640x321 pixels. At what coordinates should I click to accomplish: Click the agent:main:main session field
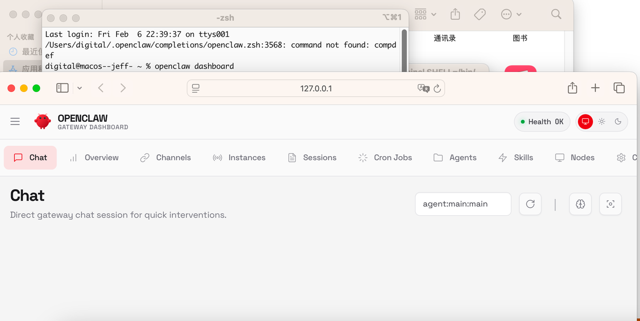(463, 204)
